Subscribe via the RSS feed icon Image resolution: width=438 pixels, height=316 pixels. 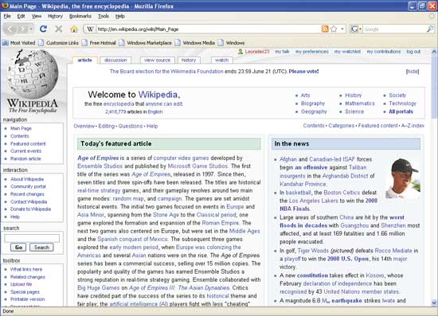tap(325, 29)
